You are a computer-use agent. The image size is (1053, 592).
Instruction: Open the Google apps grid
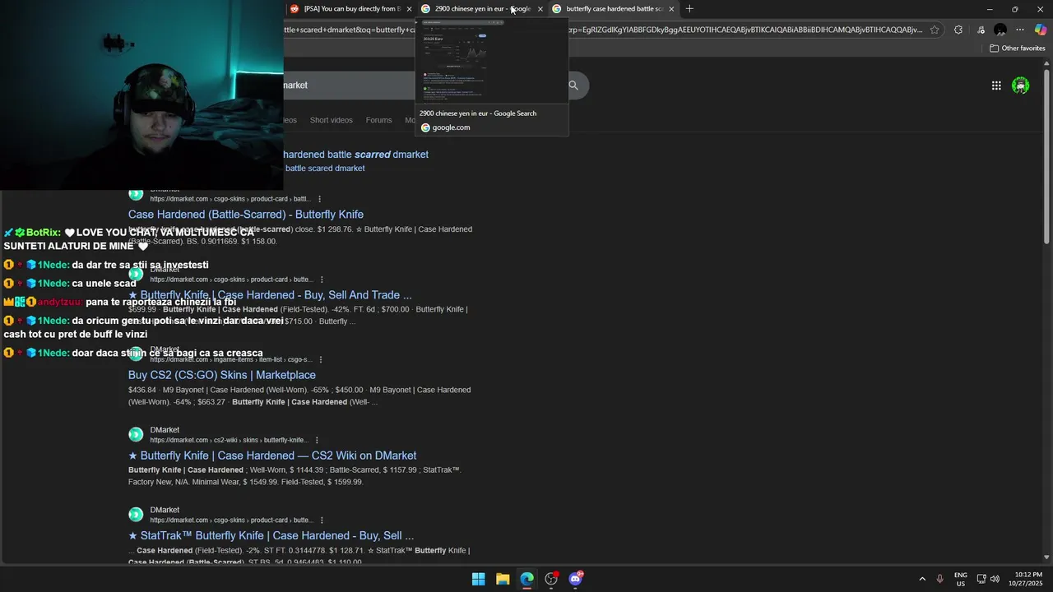coord(996,86)
